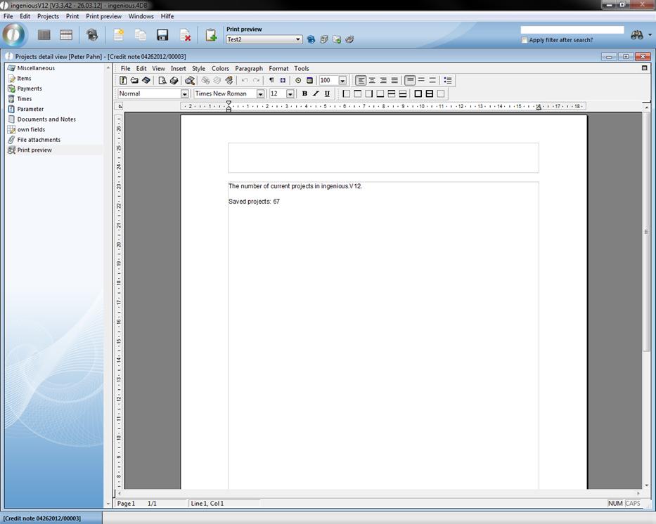Toggle justify text alignment

click(x=394, y=81)
